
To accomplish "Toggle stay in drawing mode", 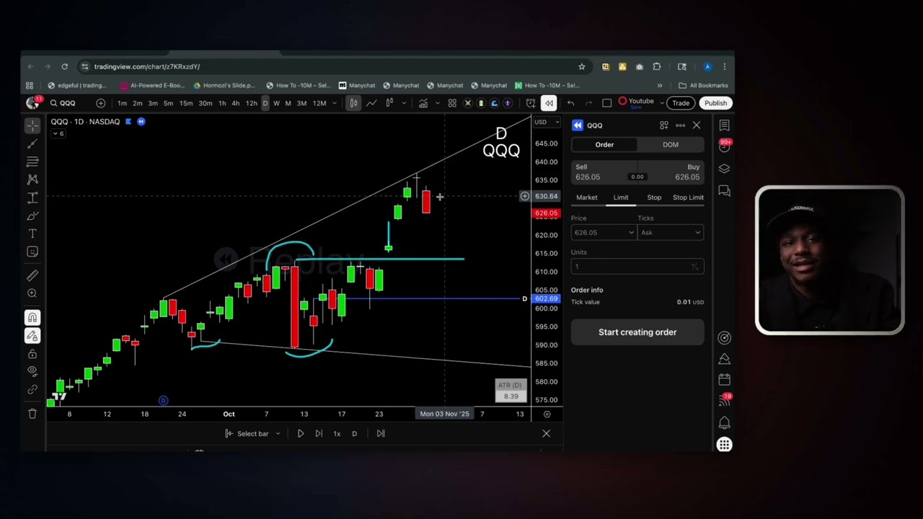I will (x=32, y=336).
